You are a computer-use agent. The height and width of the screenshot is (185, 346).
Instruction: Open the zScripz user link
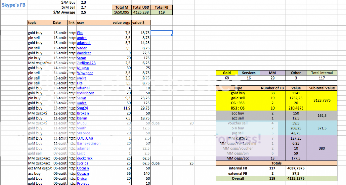(82, 163)
